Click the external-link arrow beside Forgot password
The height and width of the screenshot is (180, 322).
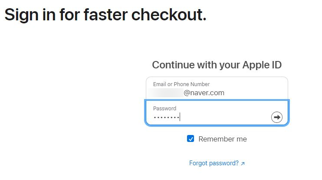point(243,164)
